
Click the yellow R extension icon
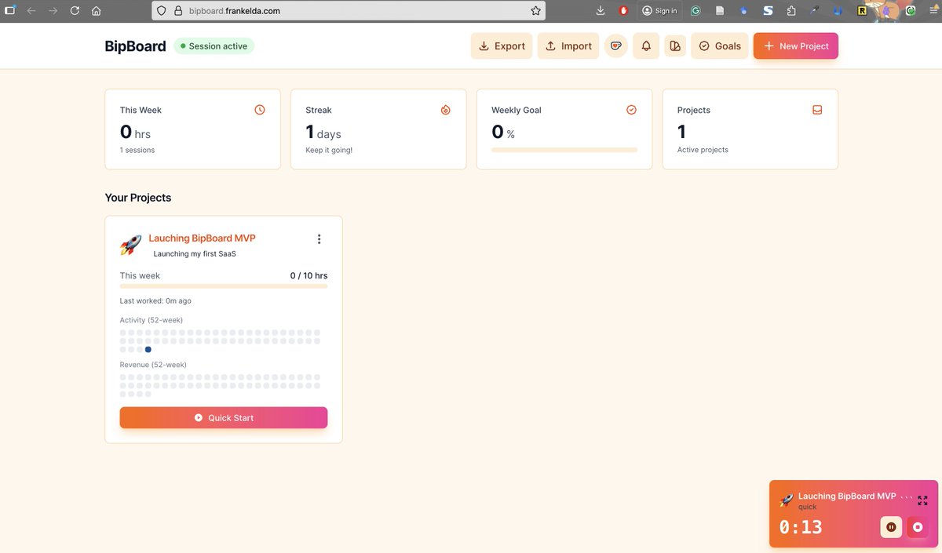(x=862, y=11)
